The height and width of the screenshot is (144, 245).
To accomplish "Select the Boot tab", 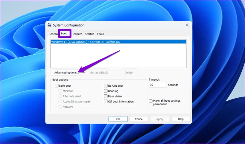I will pyautogui.click(x=64, y=33).
